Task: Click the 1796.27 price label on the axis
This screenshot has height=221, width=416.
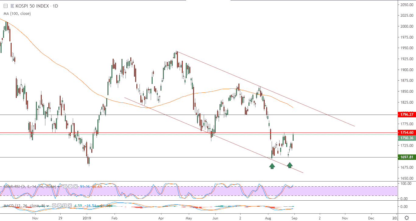Action: [x=407, y=115]
